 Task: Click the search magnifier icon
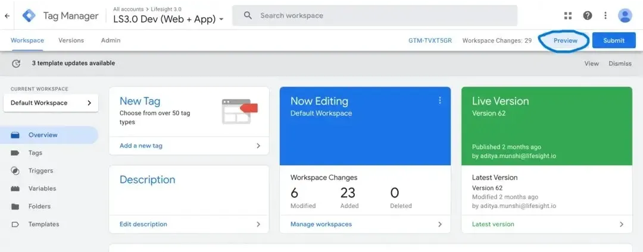248,15
